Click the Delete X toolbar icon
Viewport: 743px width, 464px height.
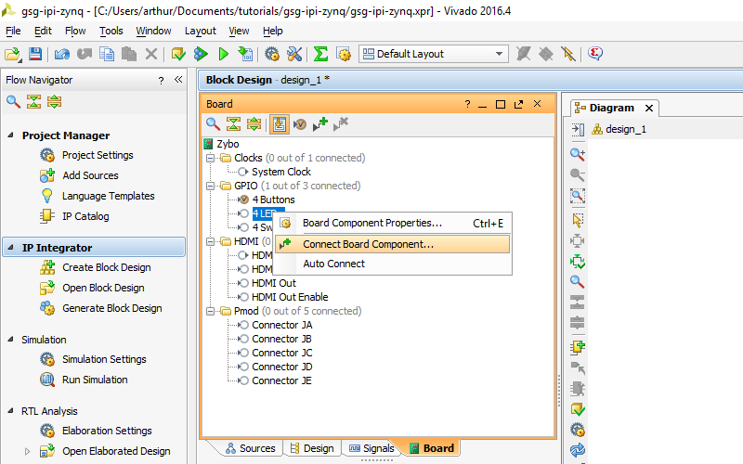[x=151, y=54]
